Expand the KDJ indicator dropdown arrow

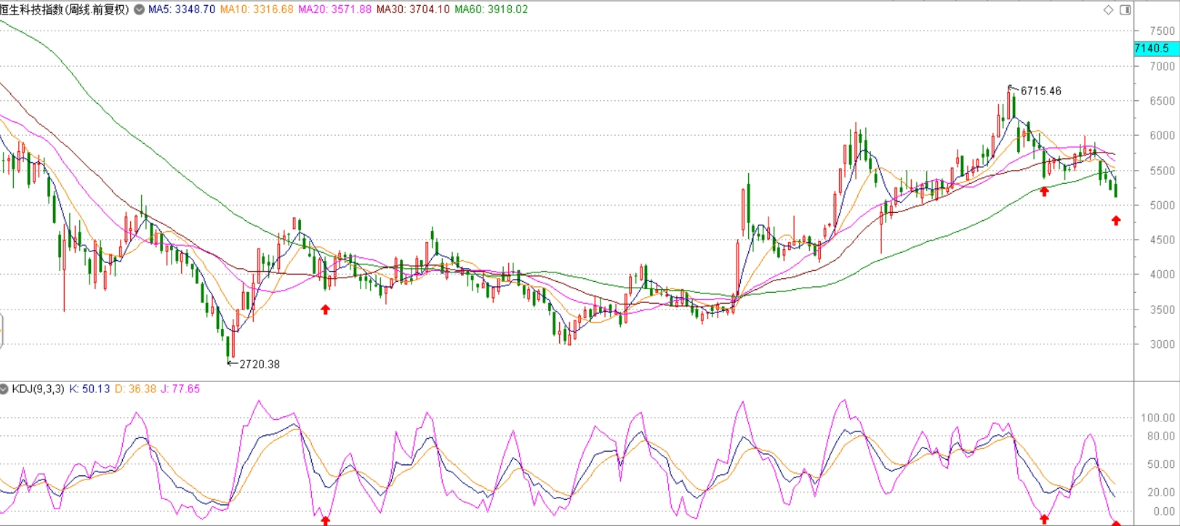4,389
